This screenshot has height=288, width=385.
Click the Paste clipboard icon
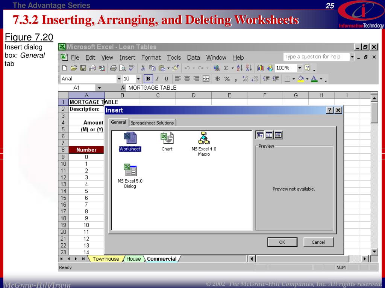click(x=162, y=68)
